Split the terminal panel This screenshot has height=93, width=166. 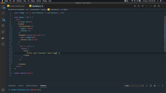tap(151, 86)
